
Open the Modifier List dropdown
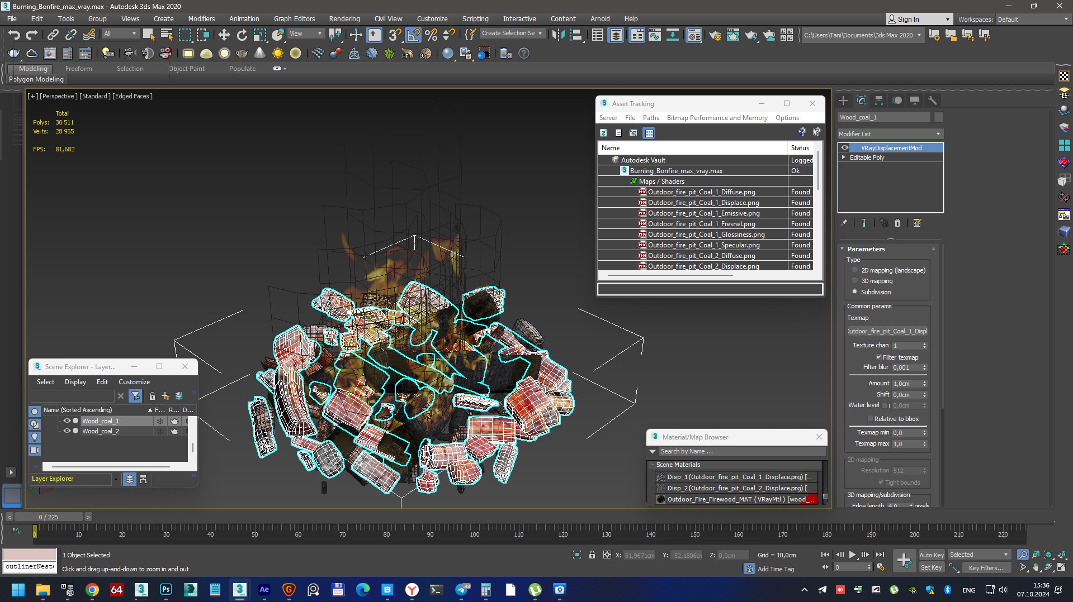[x=890, y=134]
